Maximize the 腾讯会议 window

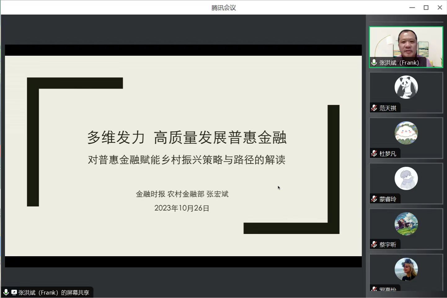[426, 7]
